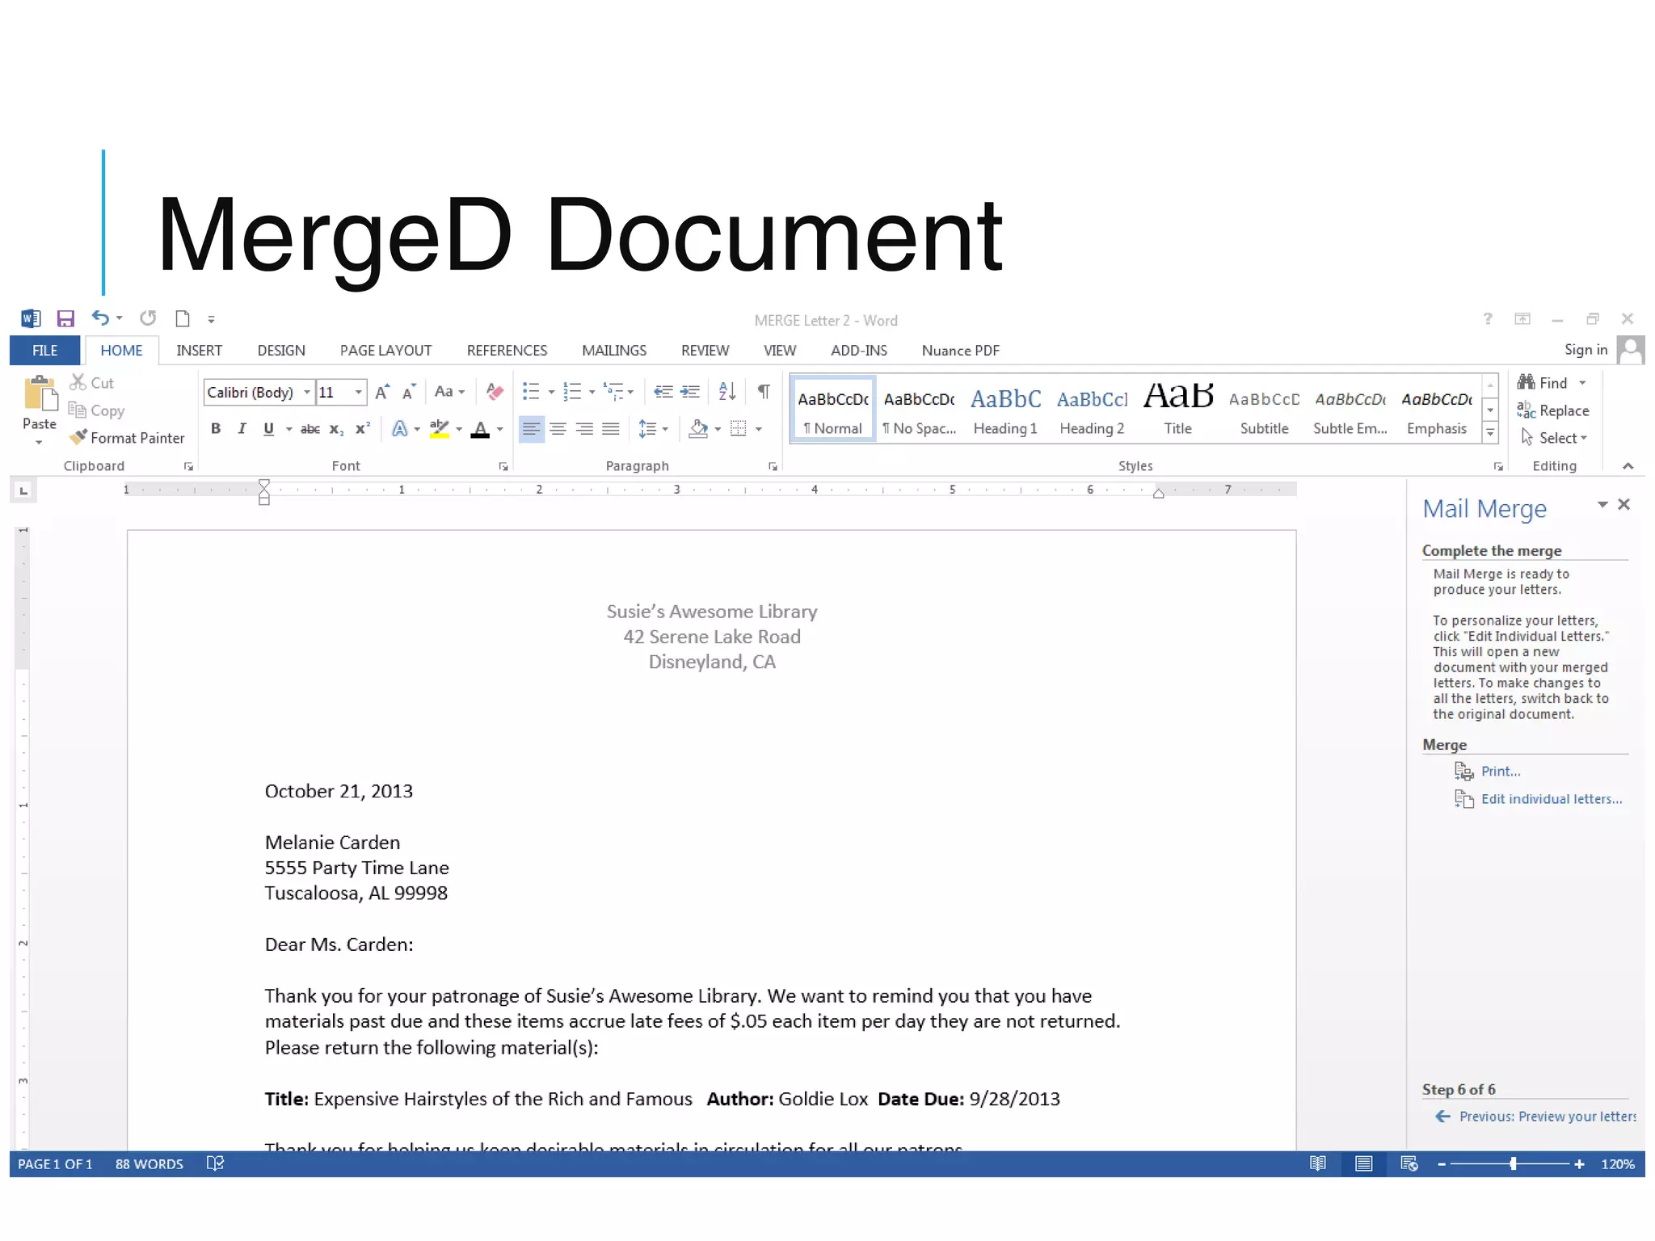
Task: Click the 120% zoom level indicator
Action: click(x=1618, y=1164)
